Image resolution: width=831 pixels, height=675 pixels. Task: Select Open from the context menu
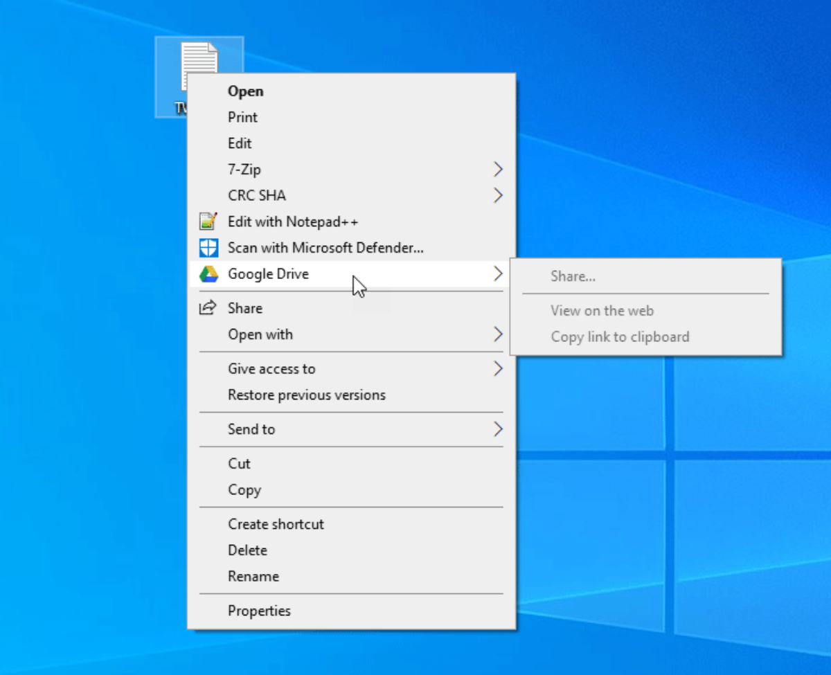(246, 91)
